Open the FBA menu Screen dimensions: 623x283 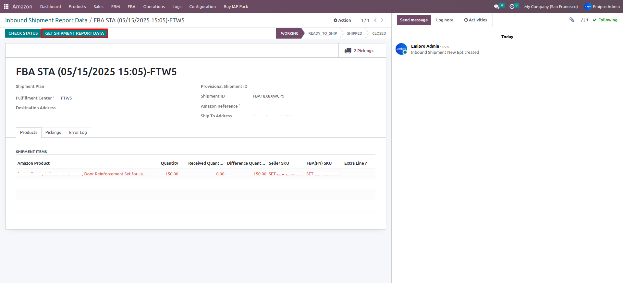point(131,6)
